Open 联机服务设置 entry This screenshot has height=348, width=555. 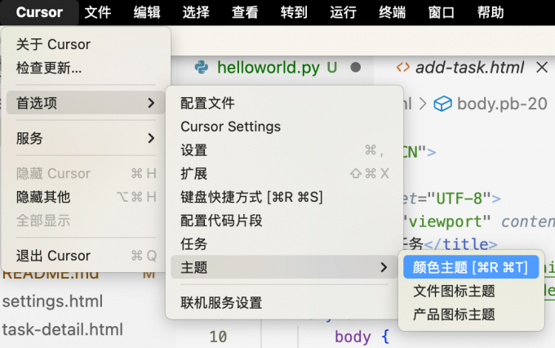click(x=284, y=302)
